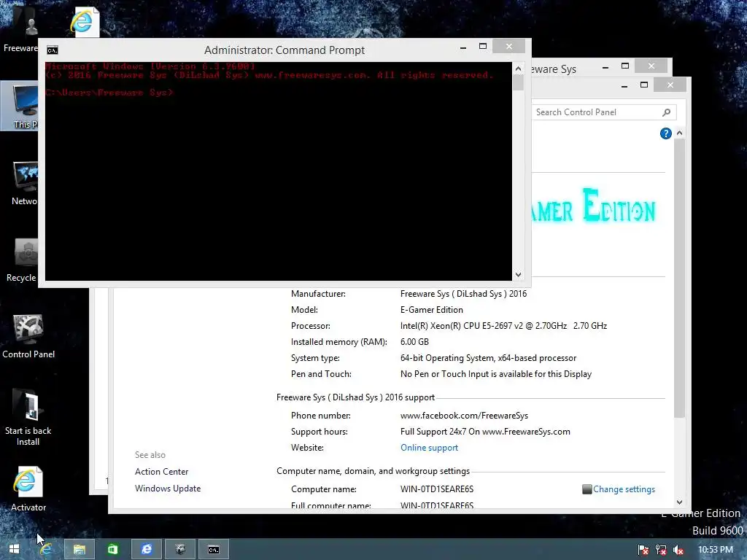The width and height of the screenshot is (747, 560).
Task: Open Action Center under See also
Action: pos(161,472)
